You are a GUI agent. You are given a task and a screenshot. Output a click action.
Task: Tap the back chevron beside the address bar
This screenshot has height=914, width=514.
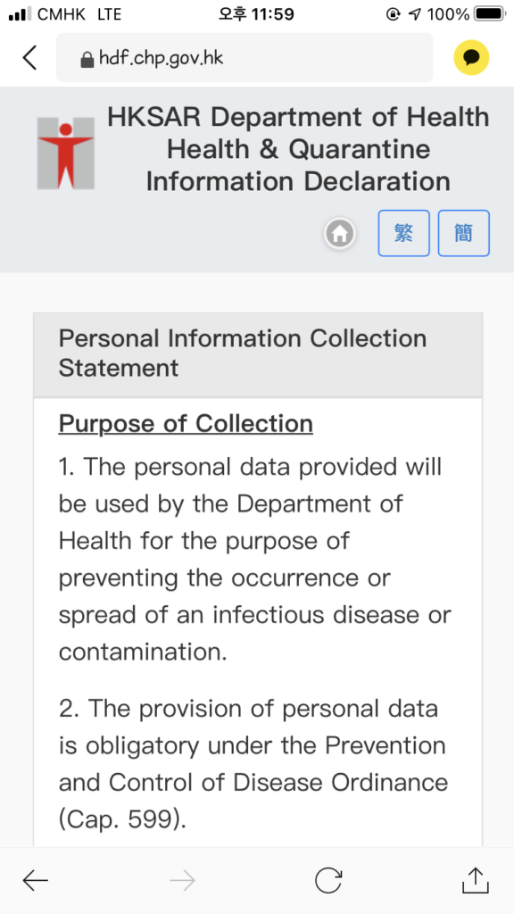tap(29, 58)
